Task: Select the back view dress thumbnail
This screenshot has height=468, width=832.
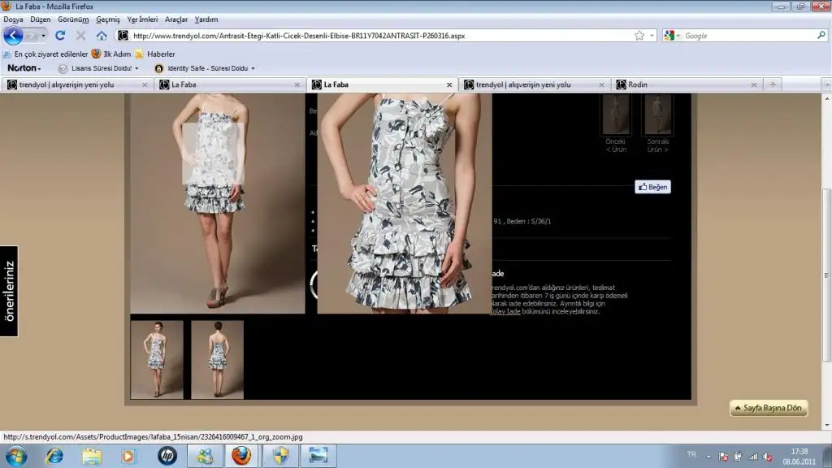Action: (x=217, y=359)
